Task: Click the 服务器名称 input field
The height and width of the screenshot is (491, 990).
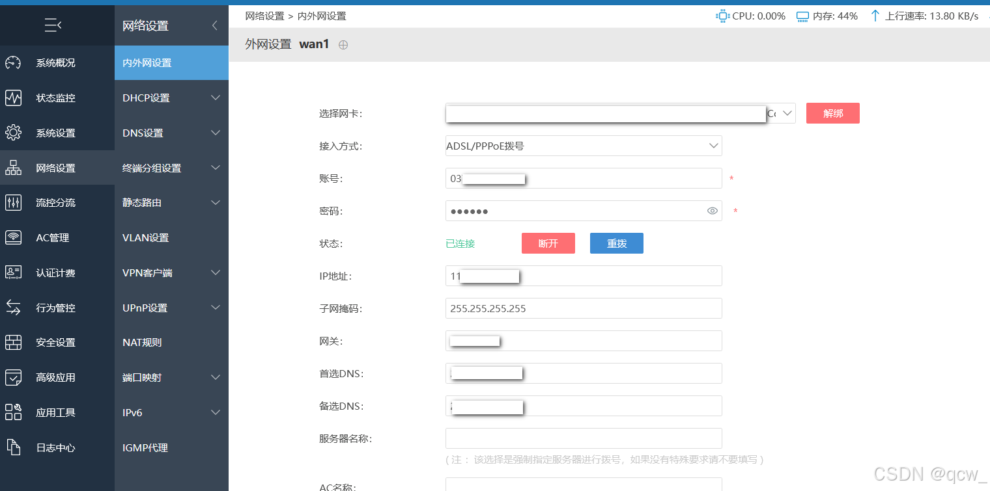Action: [x=584, y=438]
